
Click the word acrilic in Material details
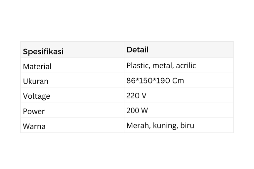pyautogui.click(x=186, y=65)
